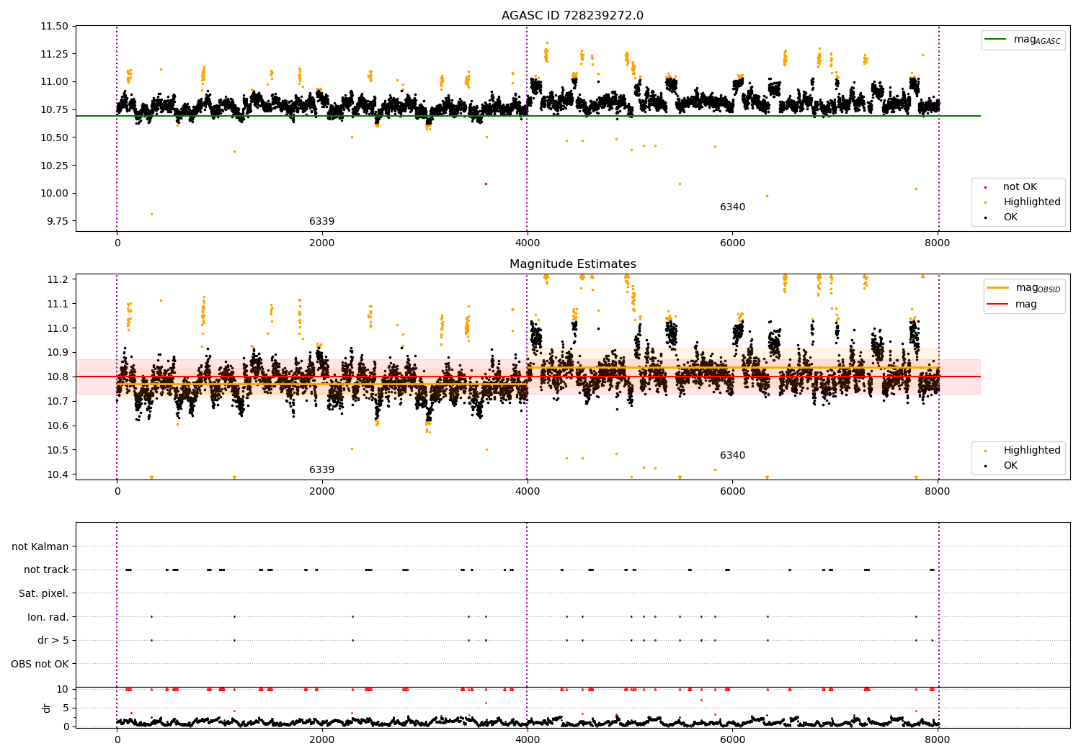Click the red 'not OK' outlier data point
Screen dimensions: 1081x756
pyautogui.click(x=486, y=184)
